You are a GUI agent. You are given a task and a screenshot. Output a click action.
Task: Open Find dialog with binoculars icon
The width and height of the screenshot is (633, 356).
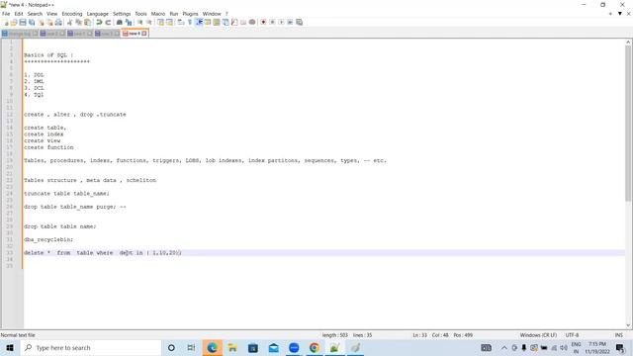pyautogui.click(x=120, y=22)
